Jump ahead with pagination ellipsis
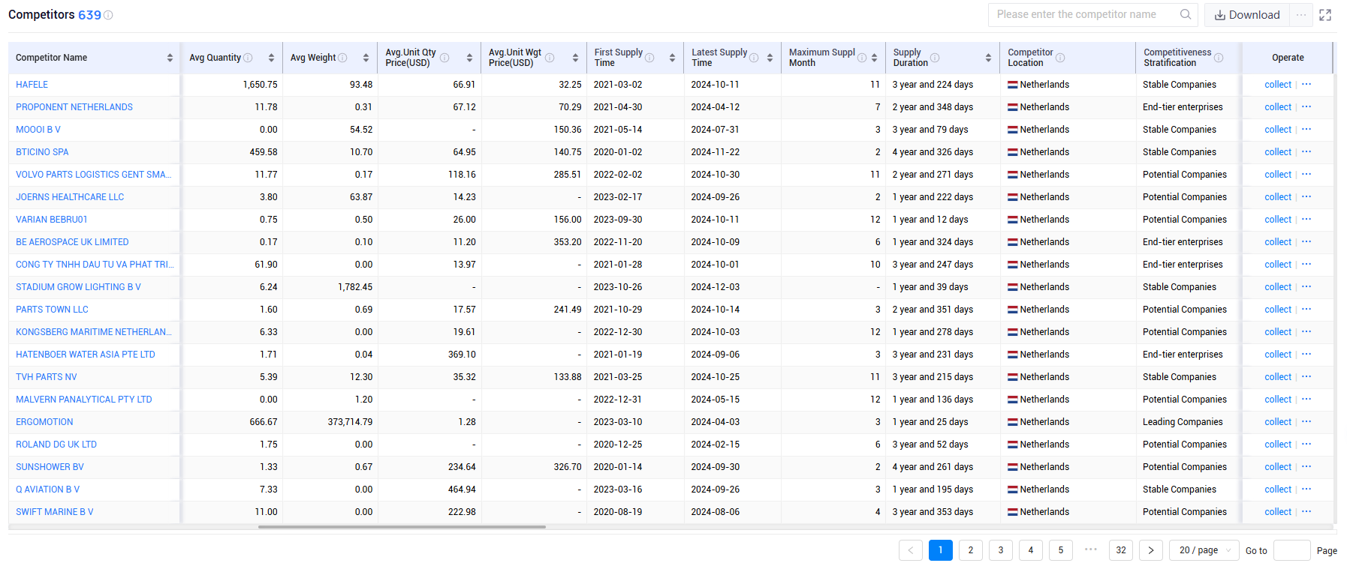The image size is (1347, 569). click(x=1091, y=550)
